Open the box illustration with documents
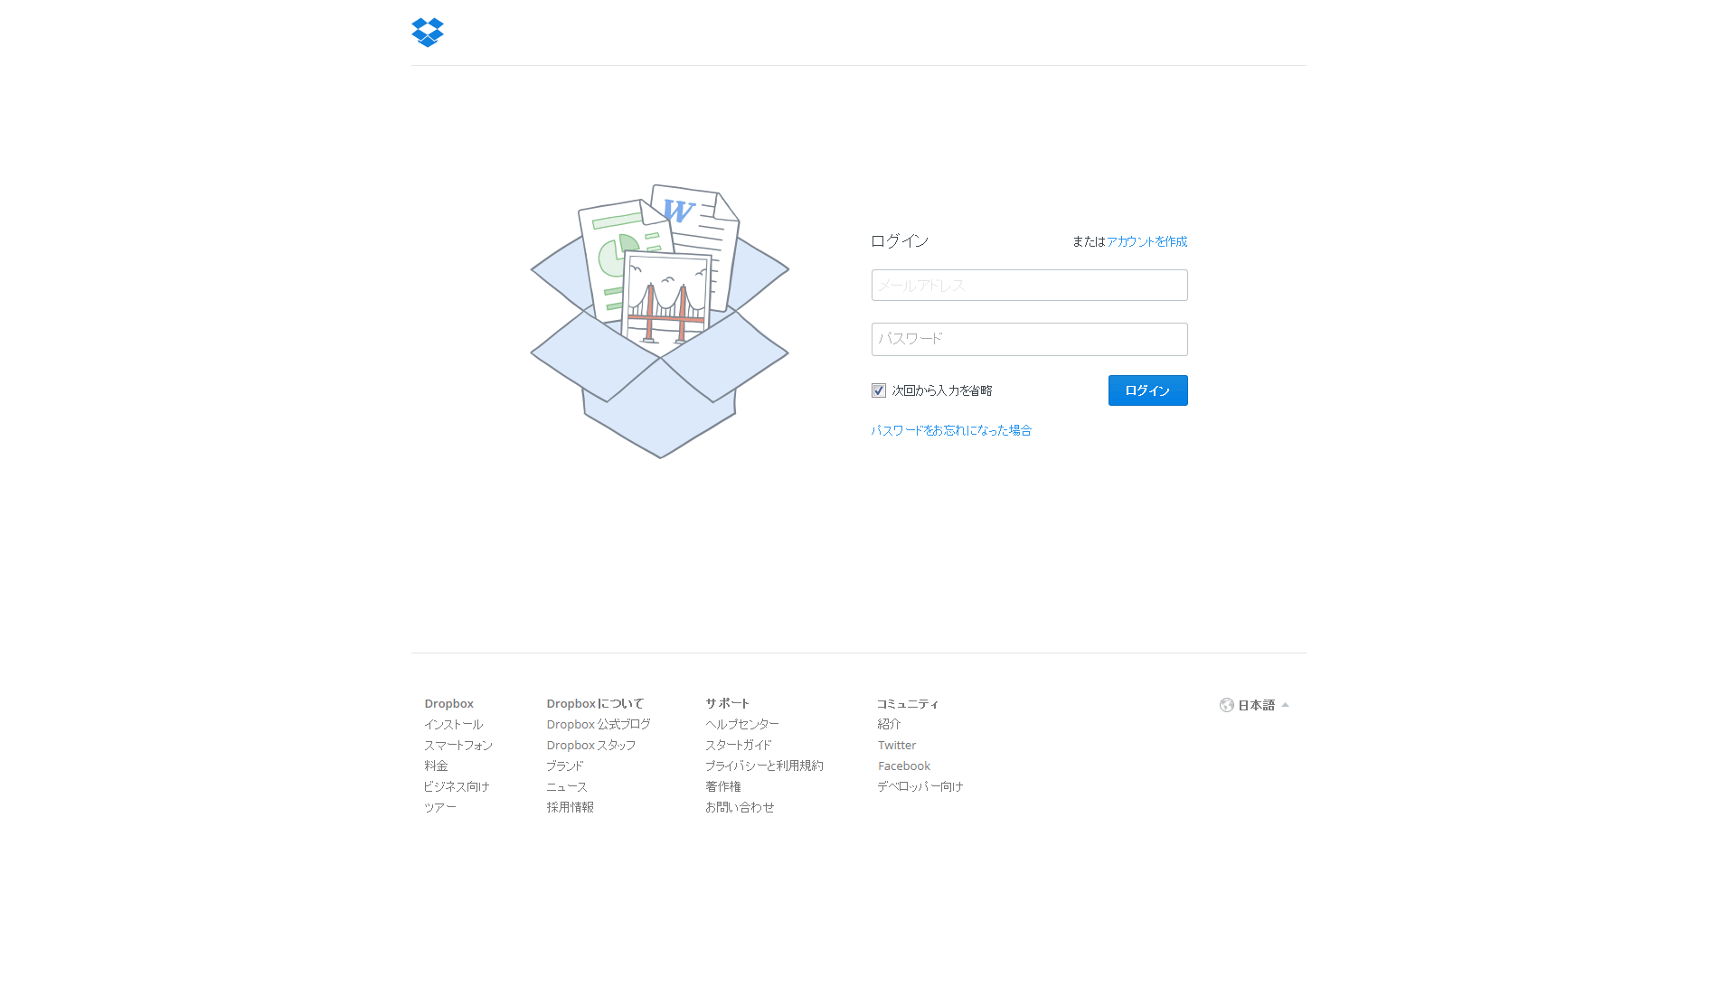Viewport: 1717px width, 996px height. [x=660, y=321]
